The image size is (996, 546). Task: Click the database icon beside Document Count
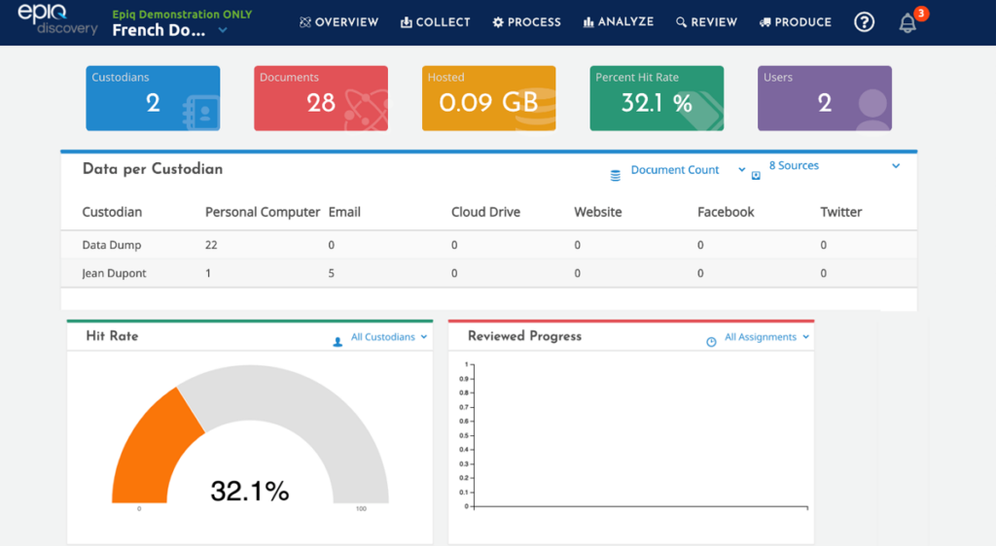click(x=615, y=175)
